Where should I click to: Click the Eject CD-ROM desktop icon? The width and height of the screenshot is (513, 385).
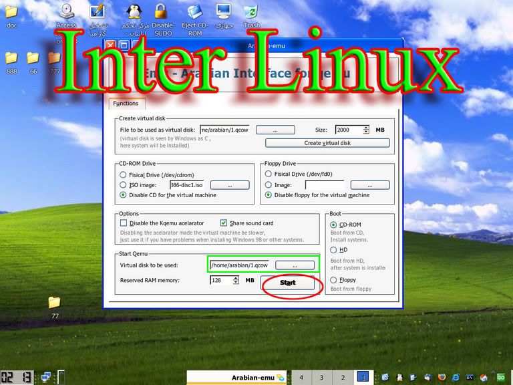[x=195, y=12]
